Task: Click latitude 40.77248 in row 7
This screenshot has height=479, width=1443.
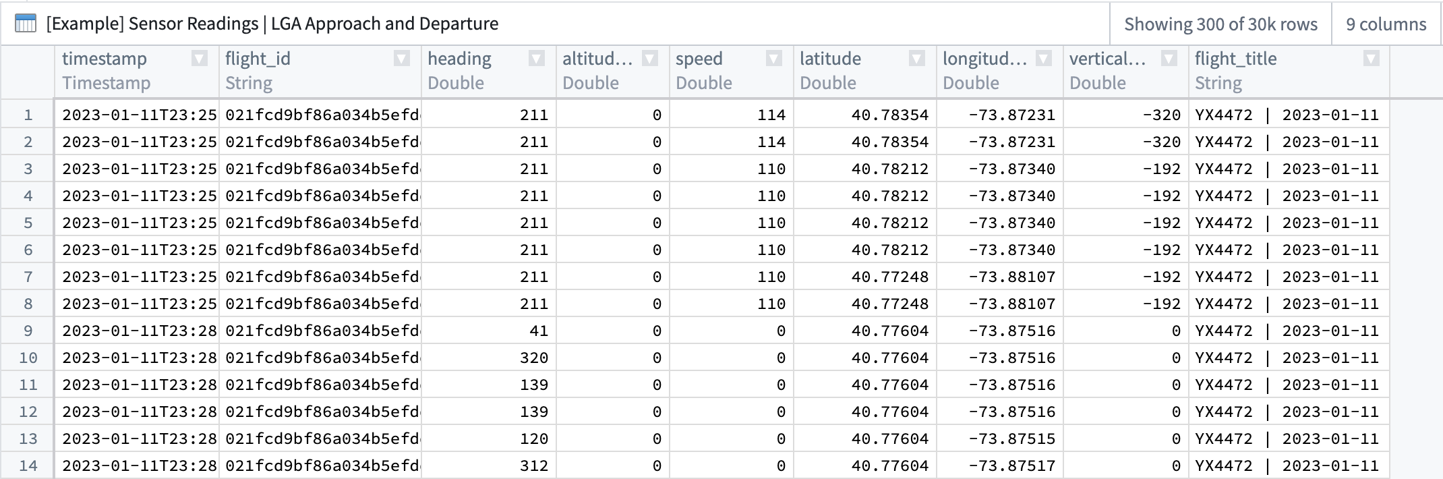Action: 890,277
